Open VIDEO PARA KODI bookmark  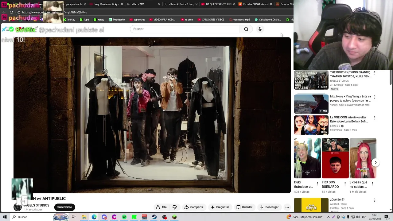tap(162, 20)
